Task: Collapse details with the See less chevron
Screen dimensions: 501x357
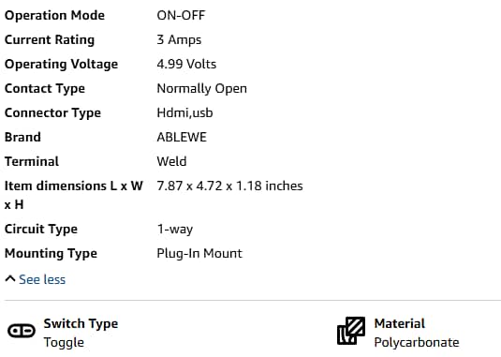Action: pyautogui.click(x=10, y=279)
